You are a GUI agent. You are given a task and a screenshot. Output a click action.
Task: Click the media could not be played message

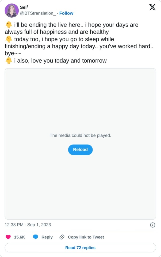[x=80, y=135]
